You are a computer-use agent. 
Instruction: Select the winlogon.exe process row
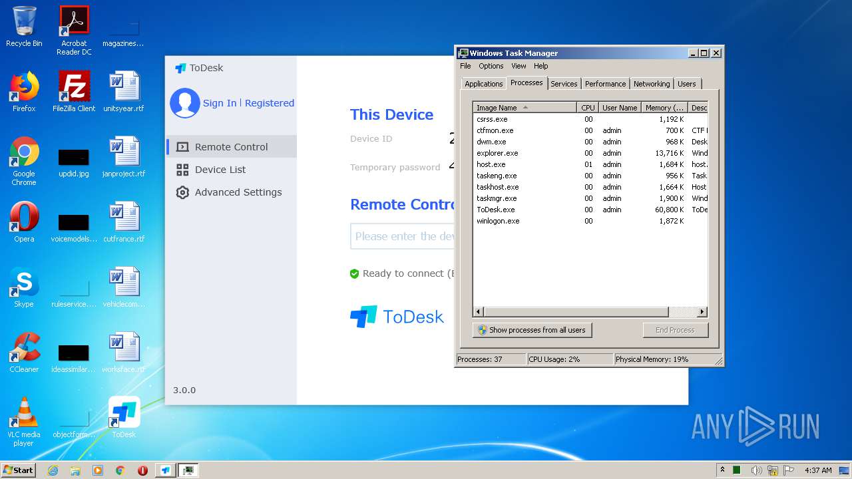click(x=590, y=221)
